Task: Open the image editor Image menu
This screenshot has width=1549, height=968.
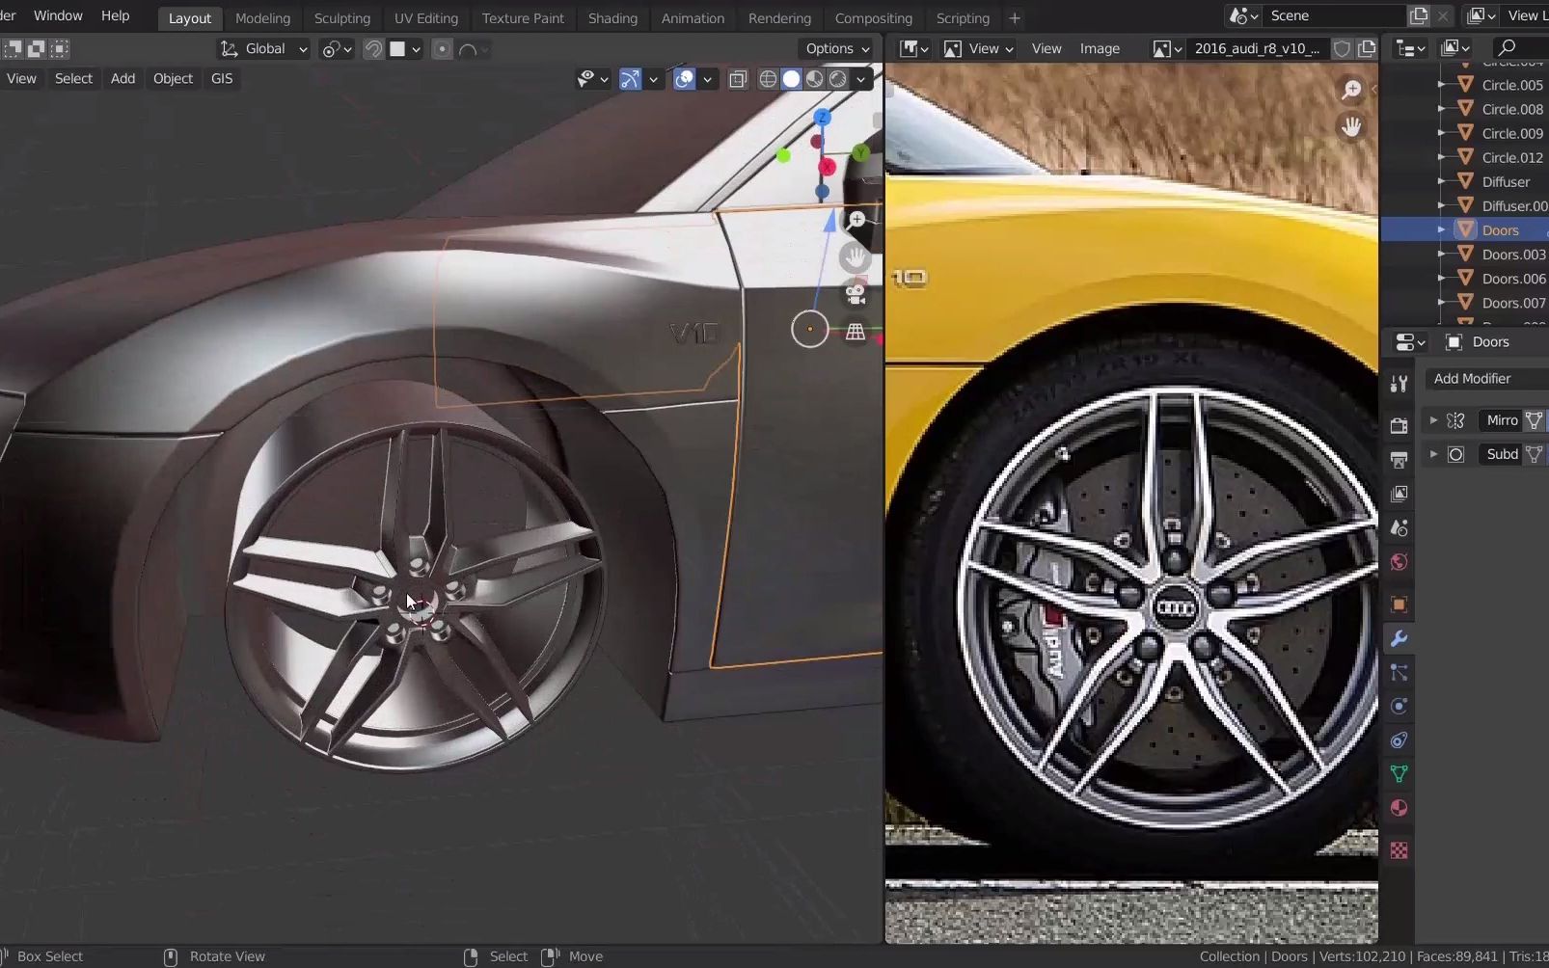Action: (x=1100, y=48)
